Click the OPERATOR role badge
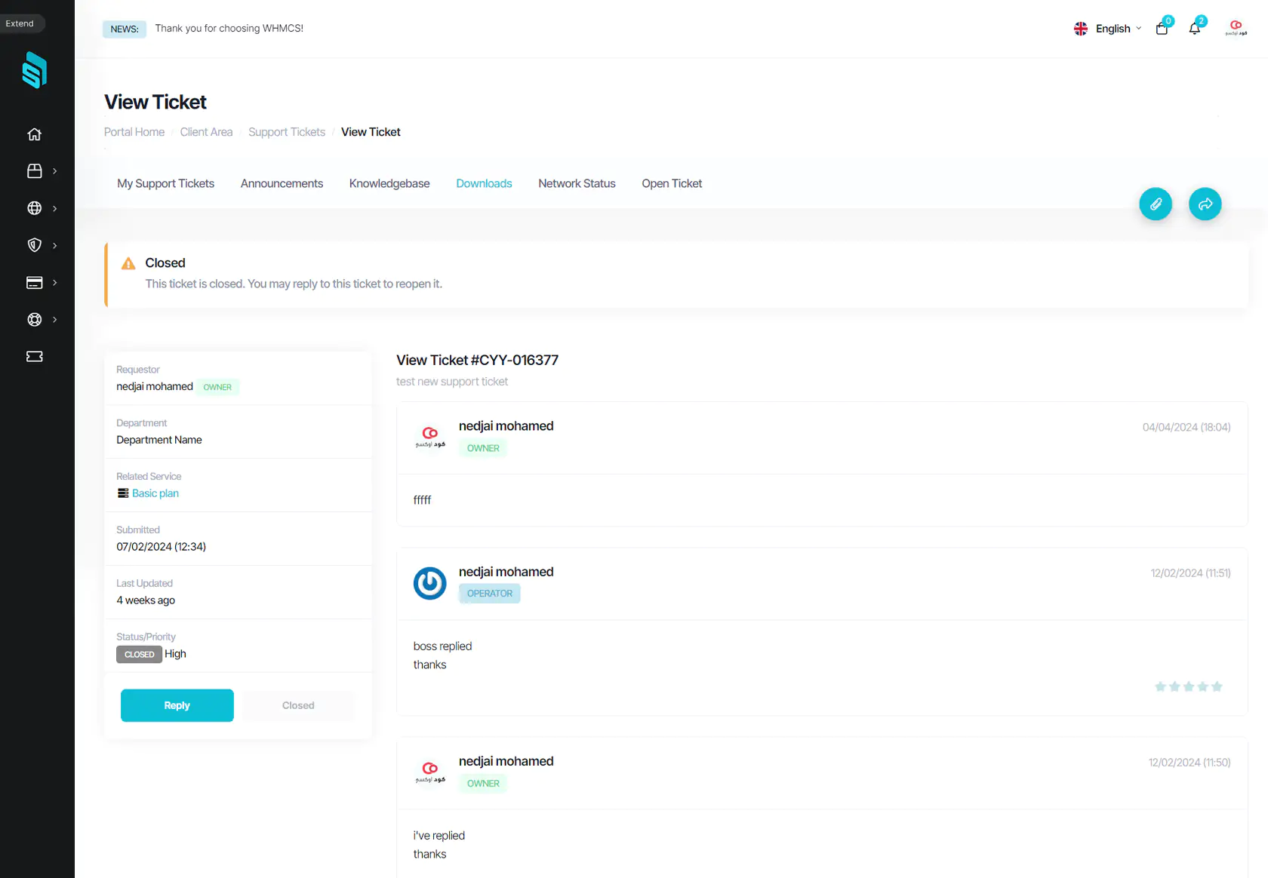This screenshot has width=1268, height=878. [490, 594]
